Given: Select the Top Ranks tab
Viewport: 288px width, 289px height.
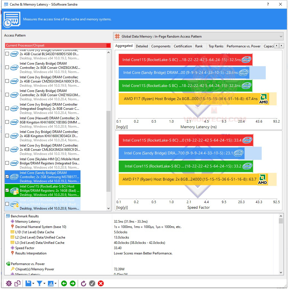Looking at the screenshot, I should click(x=216, y=46).
